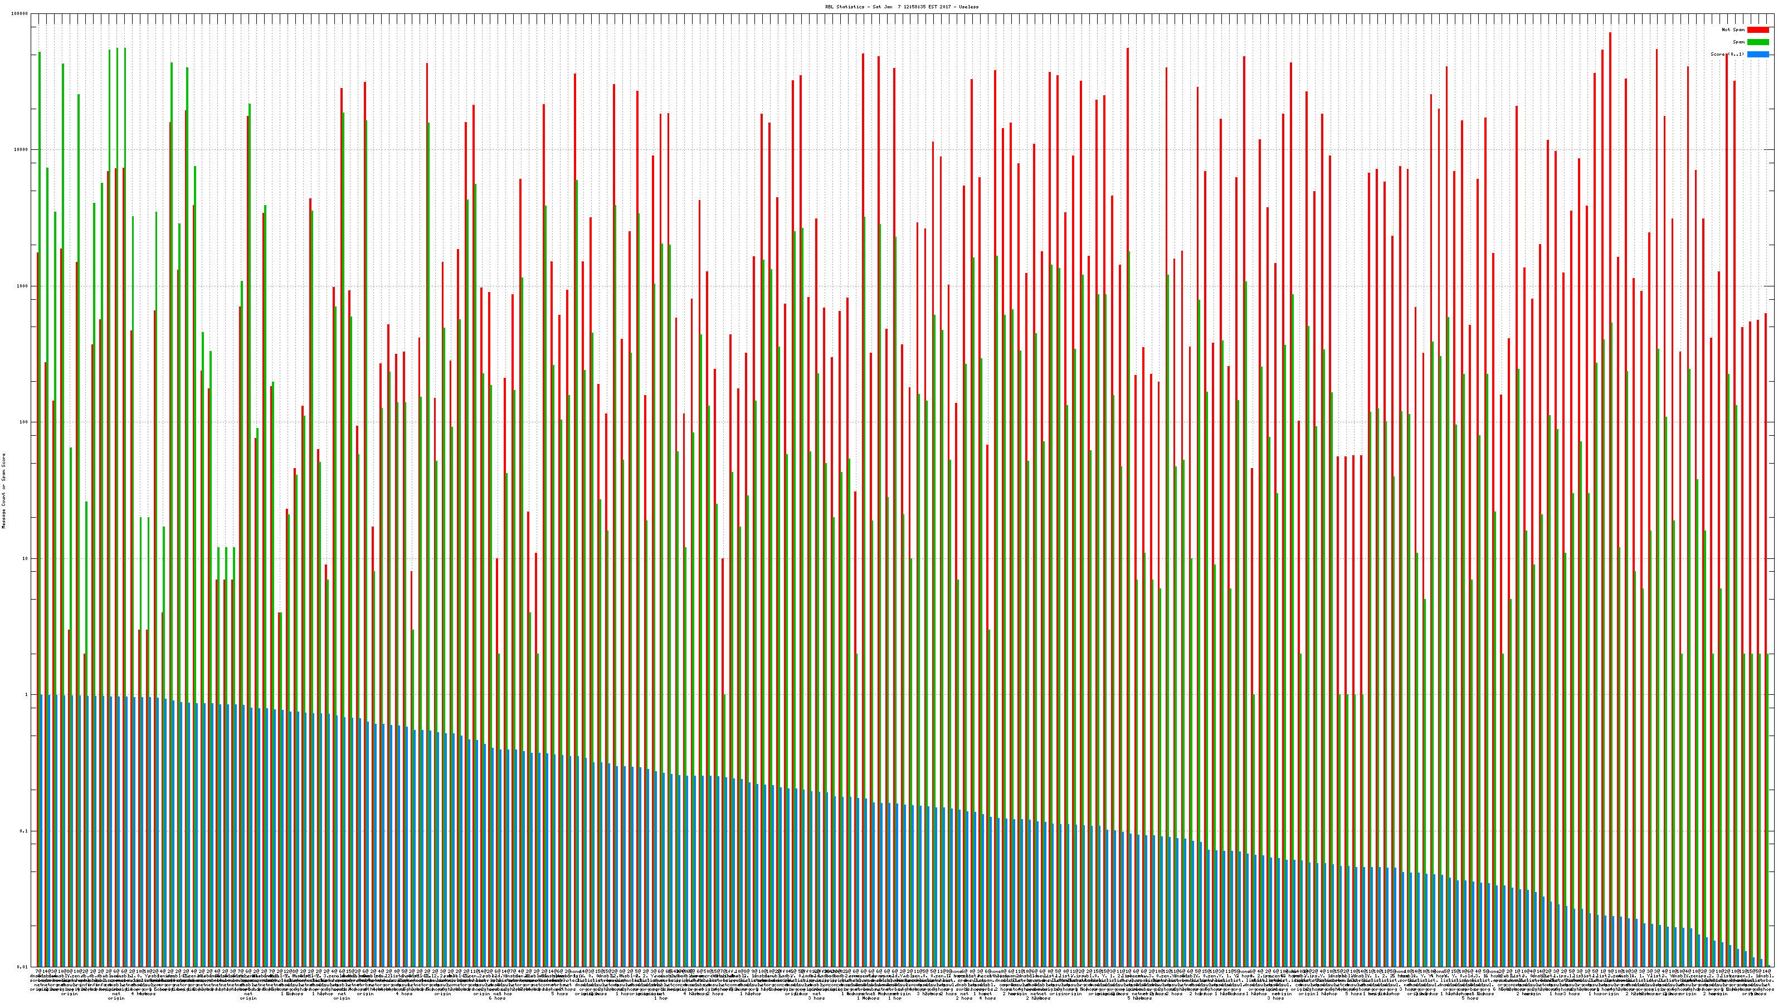The height and width of the screenshot is (1003, 1783).
Task: Click the 10 y-axis tick label
Action: [x=26, y=558]
